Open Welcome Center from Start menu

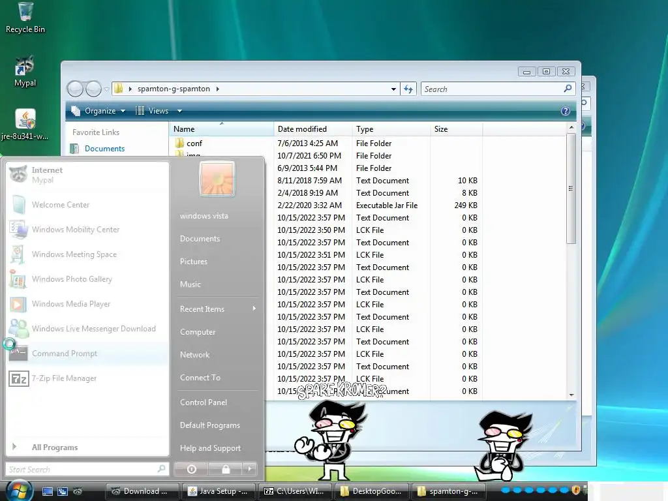87,204
